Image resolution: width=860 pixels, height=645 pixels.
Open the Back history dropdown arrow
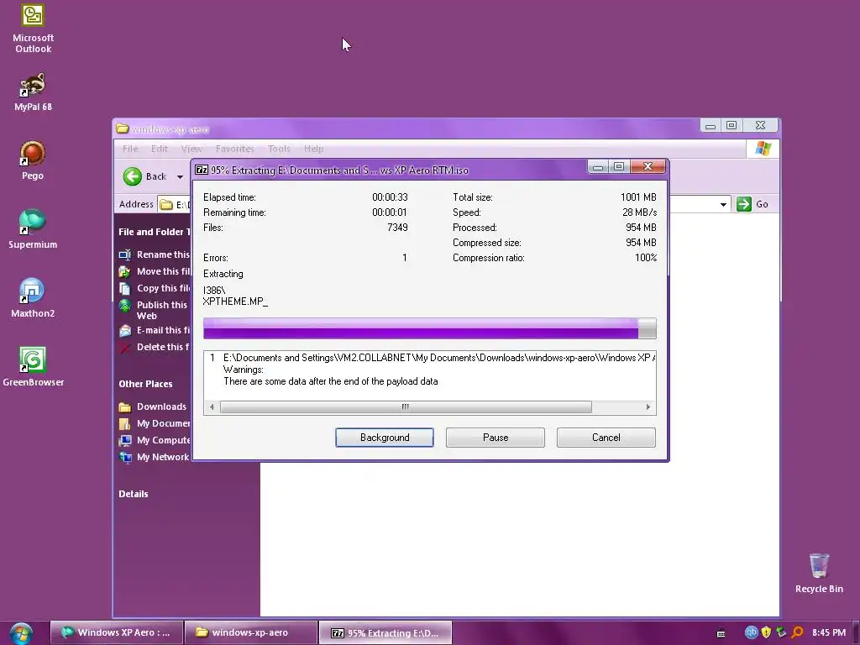coord(180,176)
